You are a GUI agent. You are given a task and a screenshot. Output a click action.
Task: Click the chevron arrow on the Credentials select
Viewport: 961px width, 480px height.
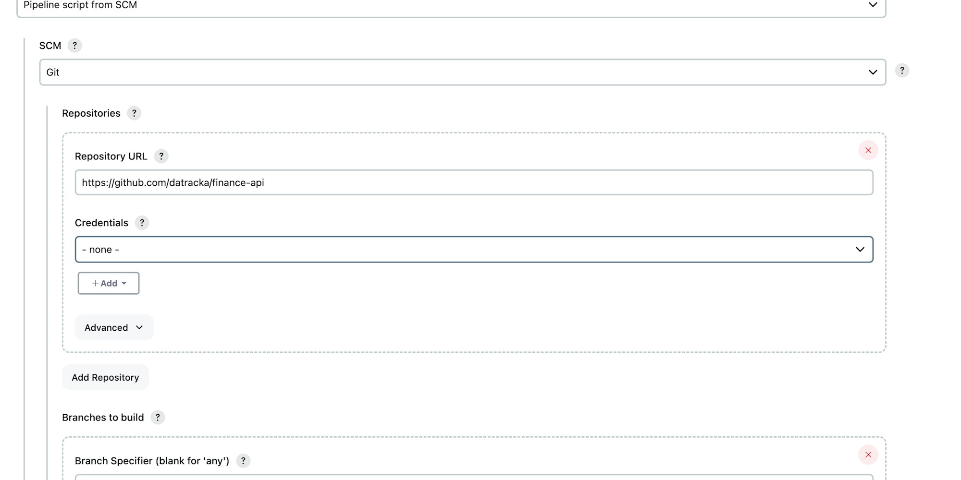(860, 250)
